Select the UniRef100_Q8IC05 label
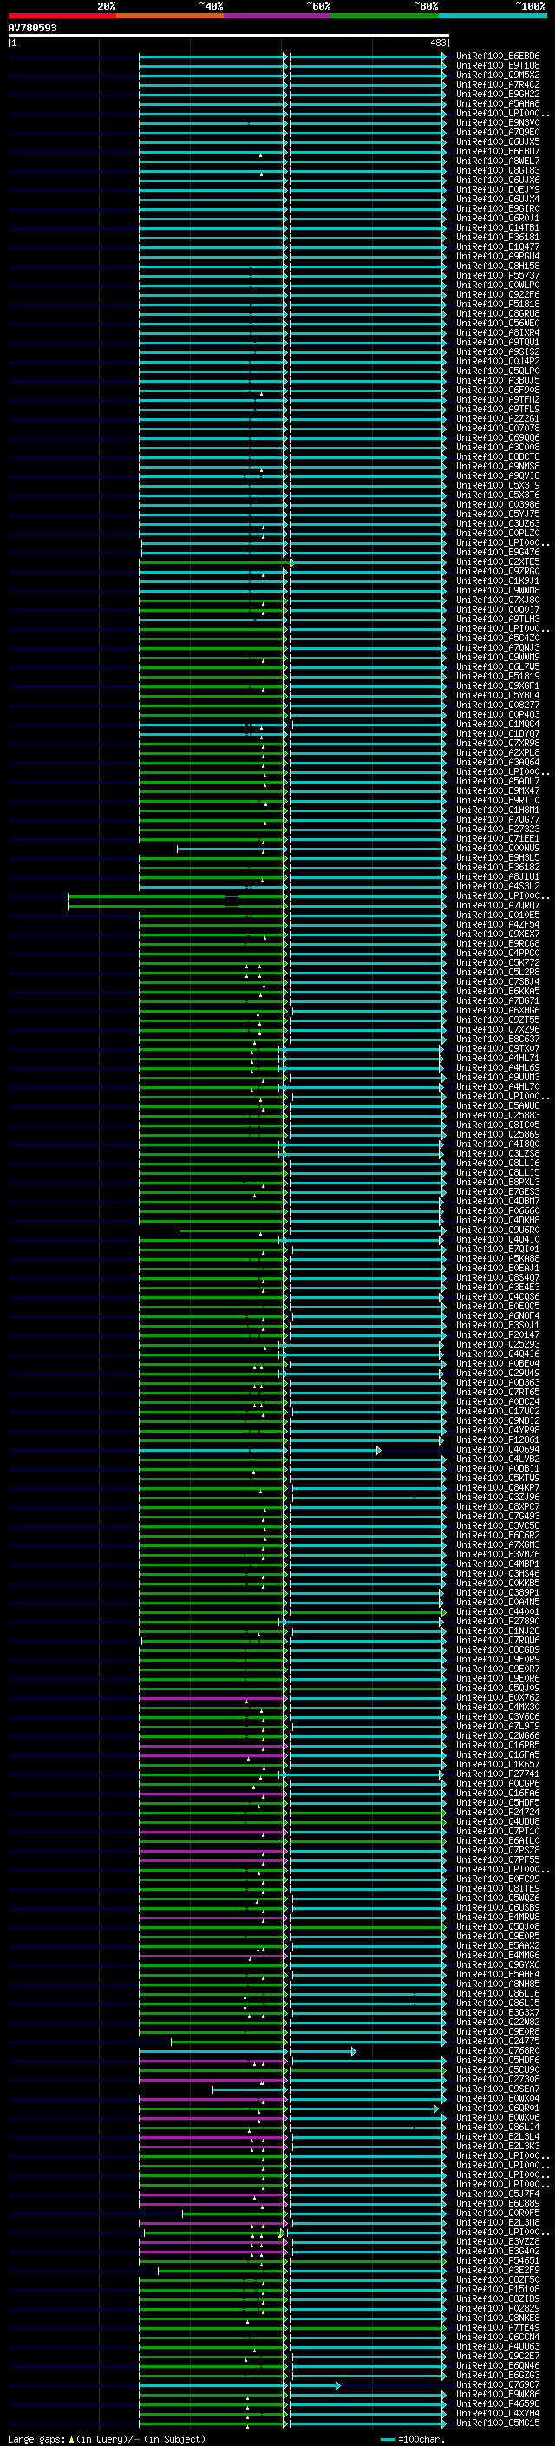Viewport: 555px width, 2446px height. (x=497, y=1125)
